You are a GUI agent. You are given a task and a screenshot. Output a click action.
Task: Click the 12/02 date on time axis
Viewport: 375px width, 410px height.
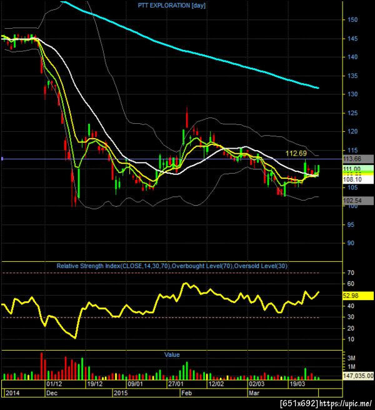(216, 384)
